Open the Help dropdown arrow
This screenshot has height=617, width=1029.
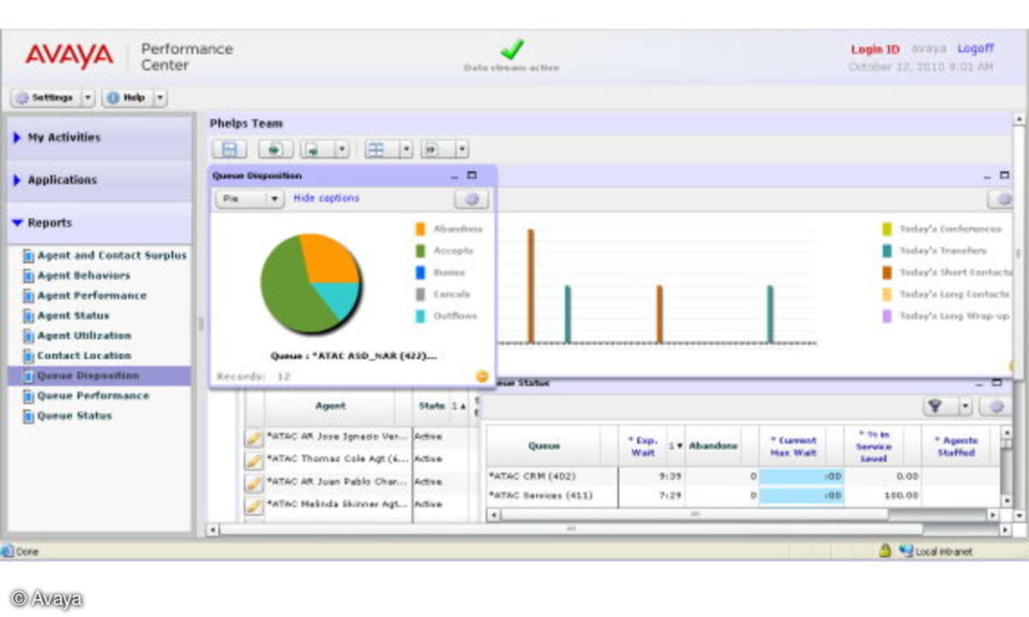coord(160,98)
